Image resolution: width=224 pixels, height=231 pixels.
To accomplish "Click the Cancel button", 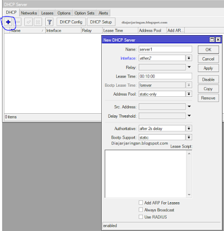I will click(208, 59).
